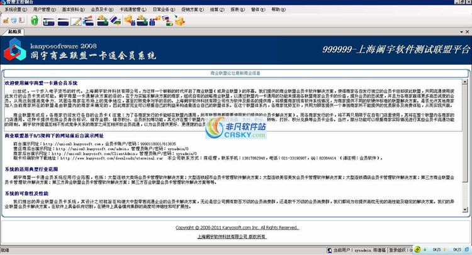Screen dimensions: 472x255
Task: Click the small red book toolbar icon
Action: click(x=21, y=21)
